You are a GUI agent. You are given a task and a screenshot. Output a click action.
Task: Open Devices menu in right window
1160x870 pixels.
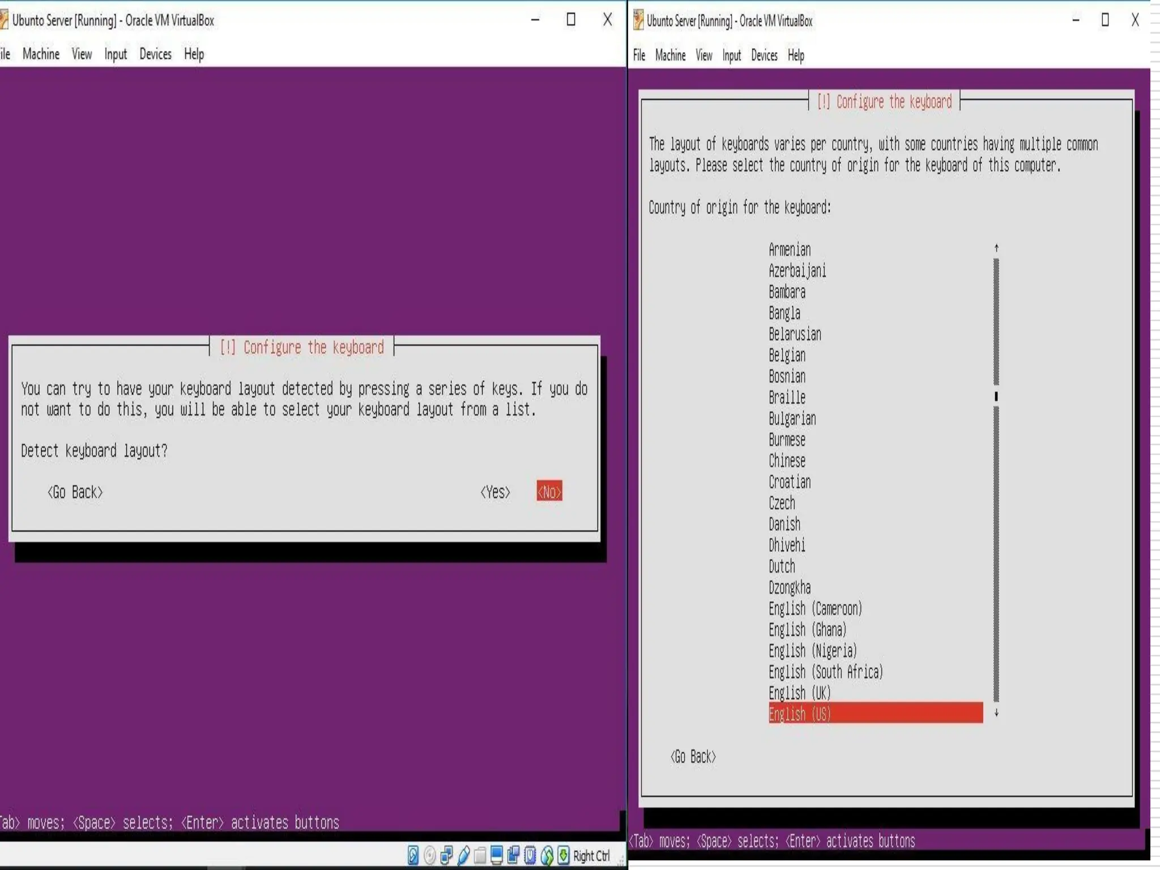[x=764, y=56]
